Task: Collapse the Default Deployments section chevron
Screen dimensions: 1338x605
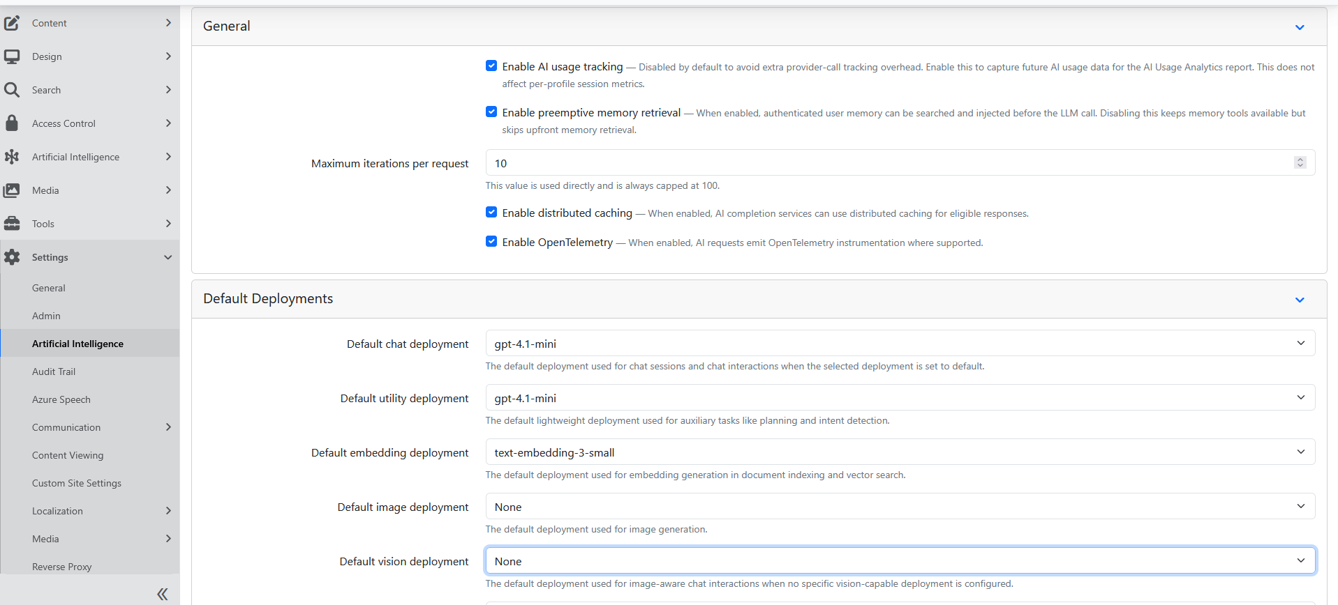Action: (x=1300, y=300)
